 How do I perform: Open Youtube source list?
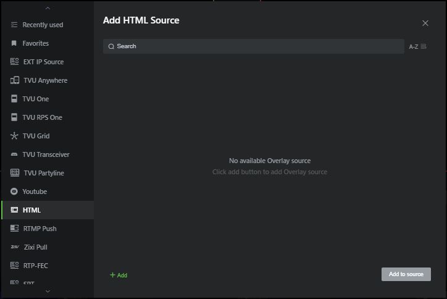click(48, 192)
